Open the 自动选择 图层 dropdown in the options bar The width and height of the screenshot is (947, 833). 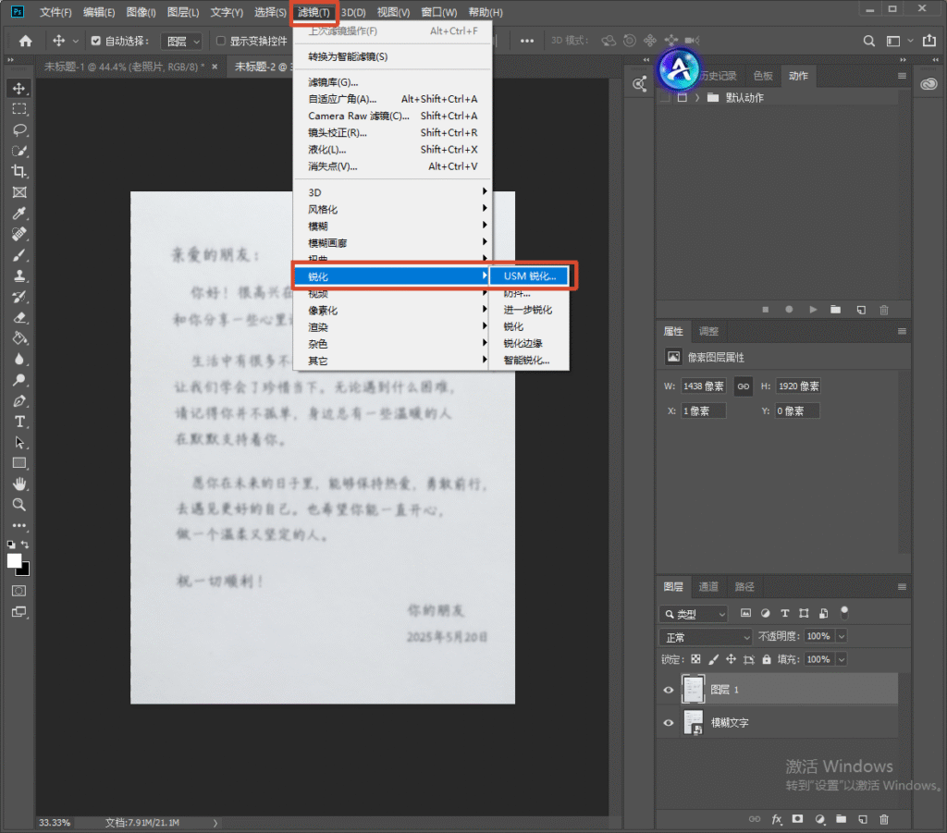click(x=182, y=41)
